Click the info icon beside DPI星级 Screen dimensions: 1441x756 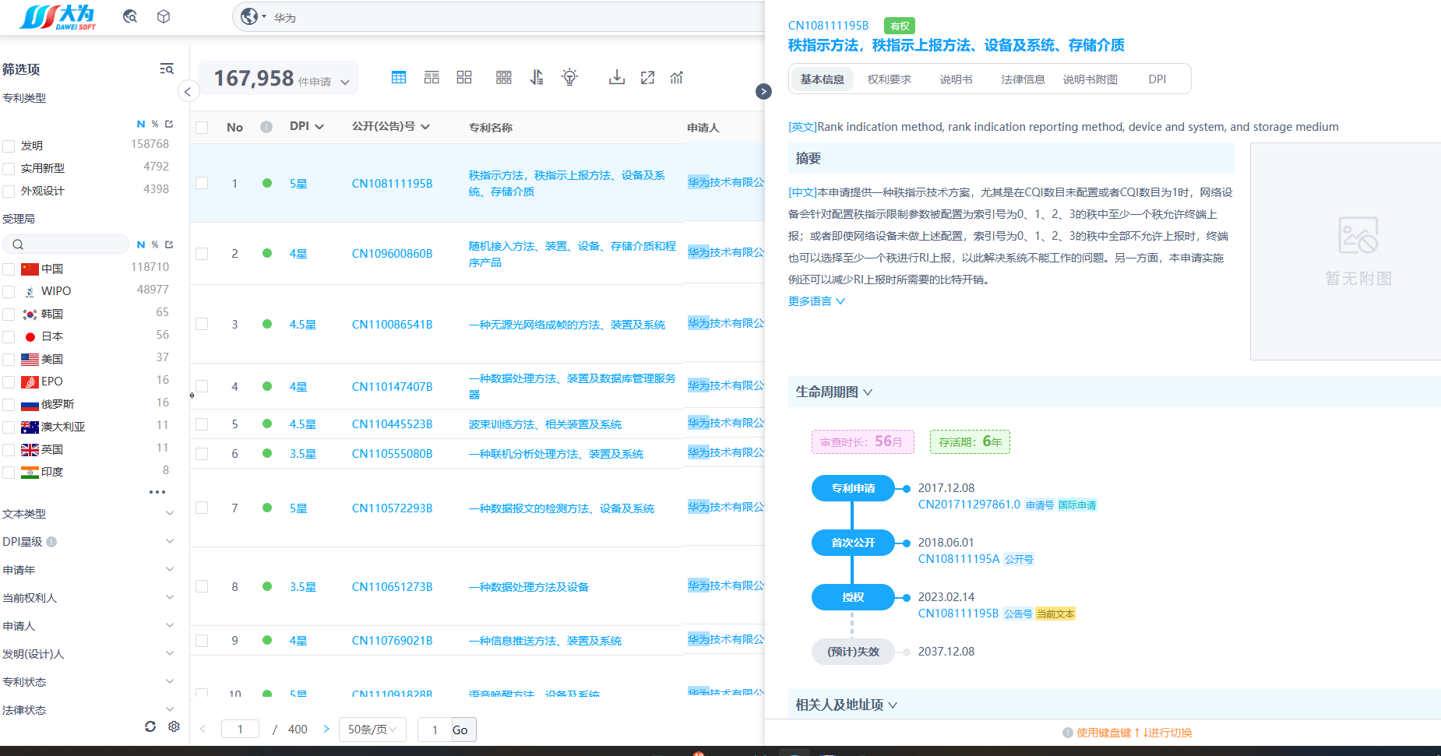[x=51, y=542]
